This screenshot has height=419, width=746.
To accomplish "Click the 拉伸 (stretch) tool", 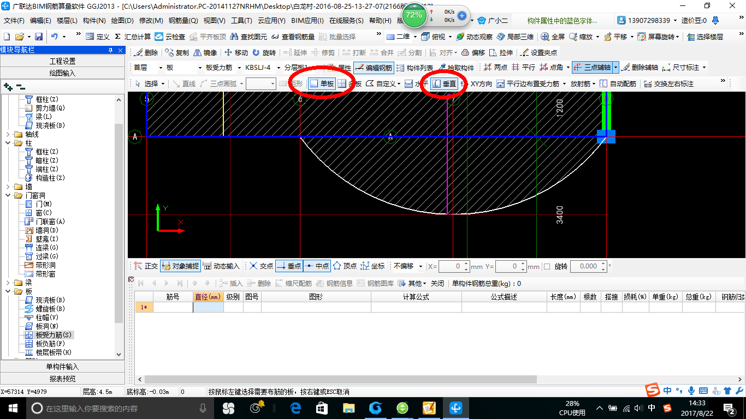I will tap(501, 53).
